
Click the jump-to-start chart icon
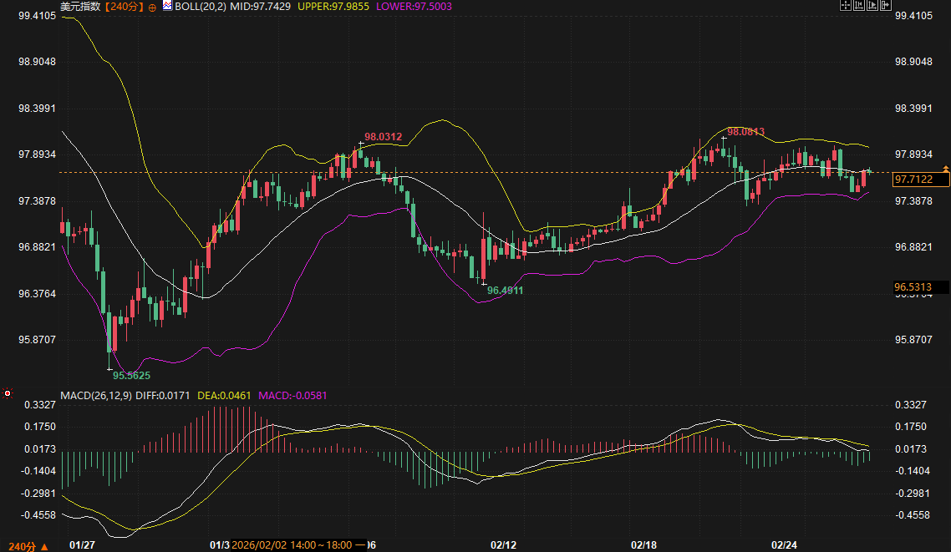pos(859,5)
